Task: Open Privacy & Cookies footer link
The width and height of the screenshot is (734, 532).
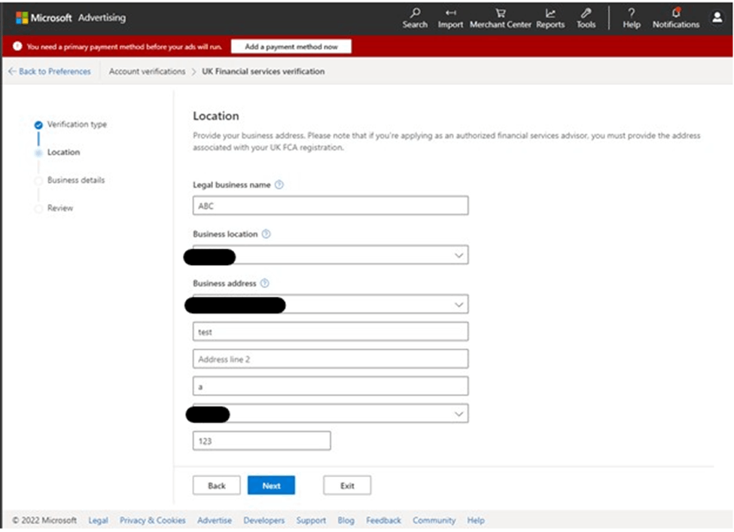Action: (x=153, y=520)
